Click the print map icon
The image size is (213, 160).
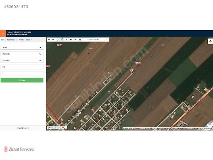80,40
